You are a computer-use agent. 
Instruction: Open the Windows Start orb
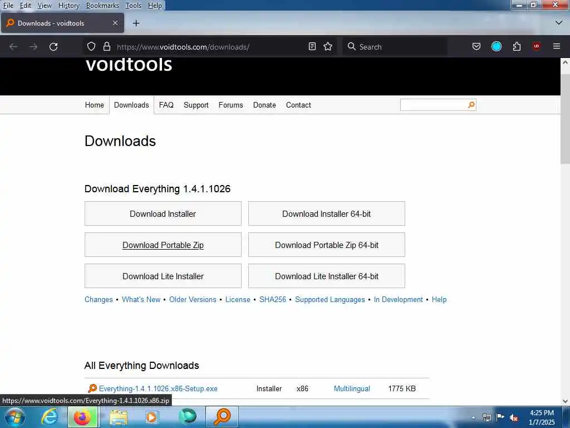coord(15,417)
